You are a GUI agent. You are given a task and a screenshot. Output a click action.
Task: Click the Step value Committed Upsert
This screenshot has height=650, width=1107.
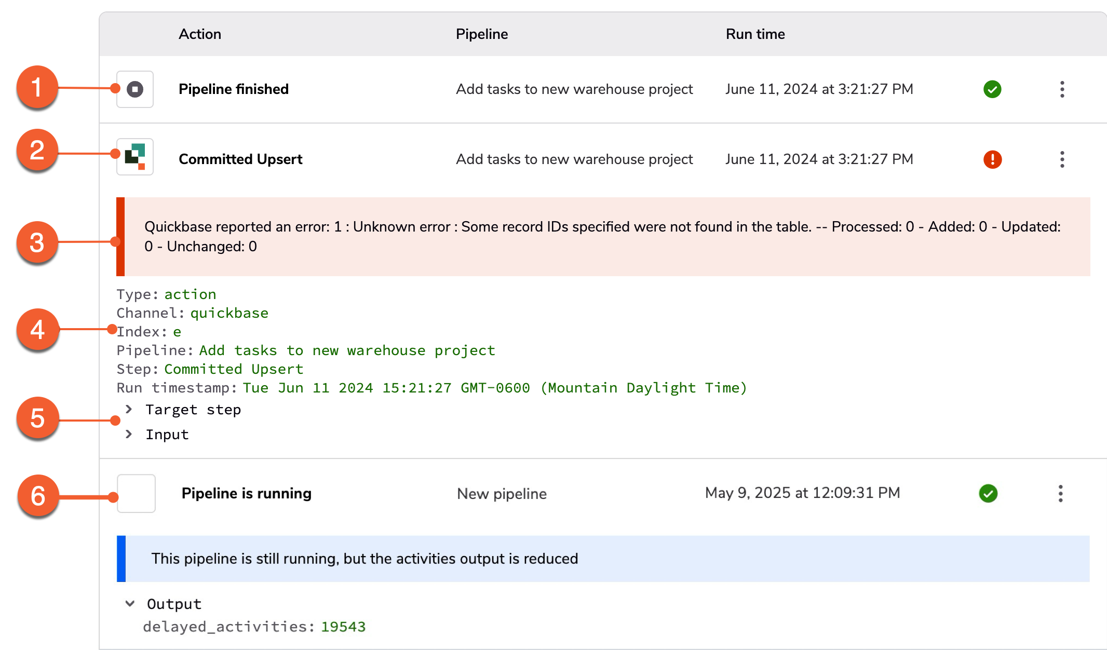pyautogui.click(x=234, y=369)
